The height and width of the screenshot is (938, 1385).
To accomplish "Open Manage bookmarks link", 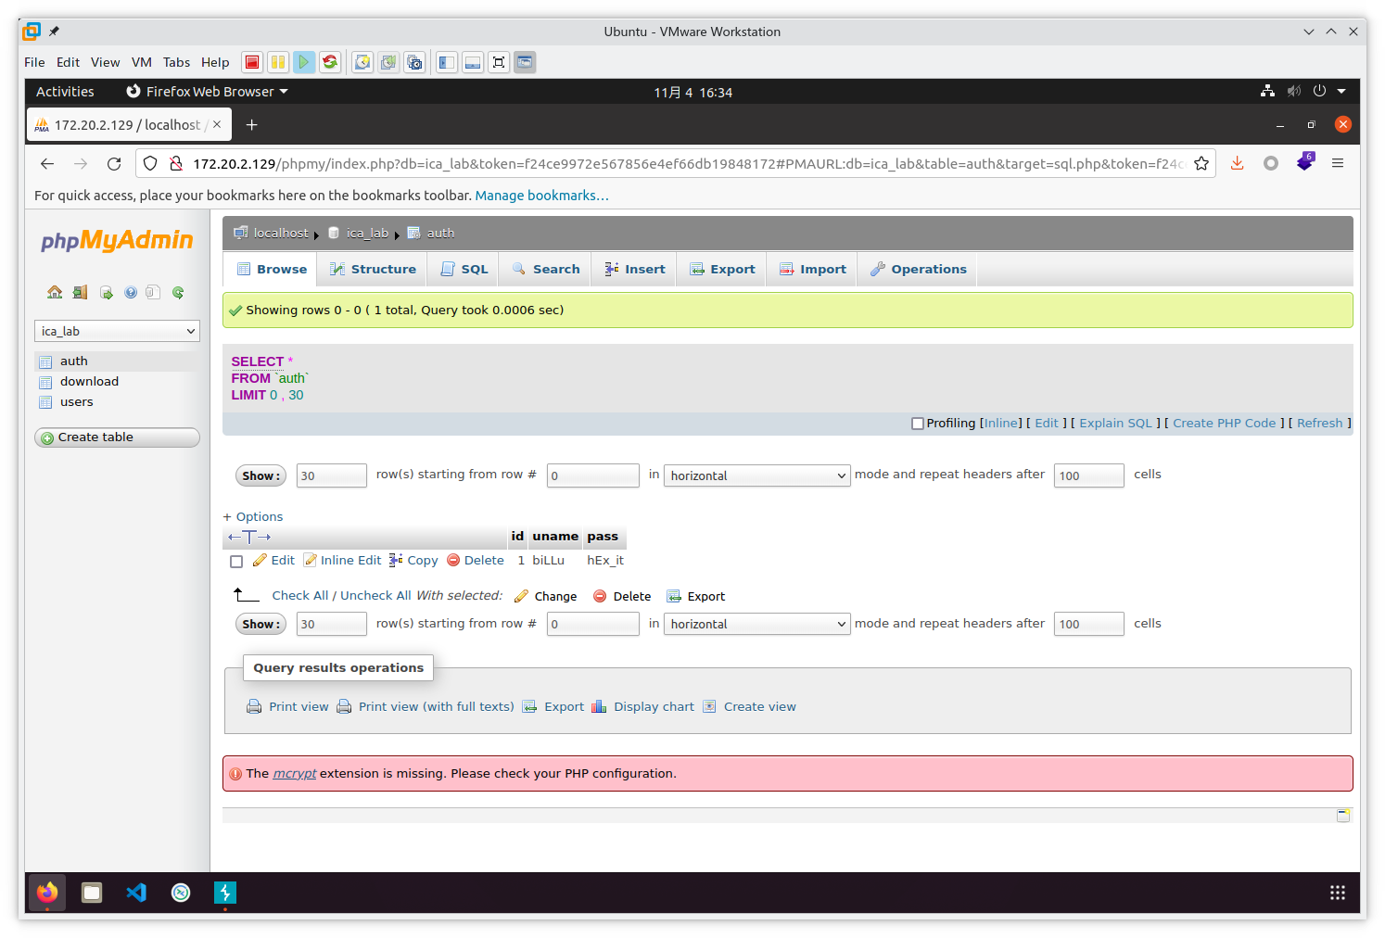I will pyautogui.click(x=541, y=196).
